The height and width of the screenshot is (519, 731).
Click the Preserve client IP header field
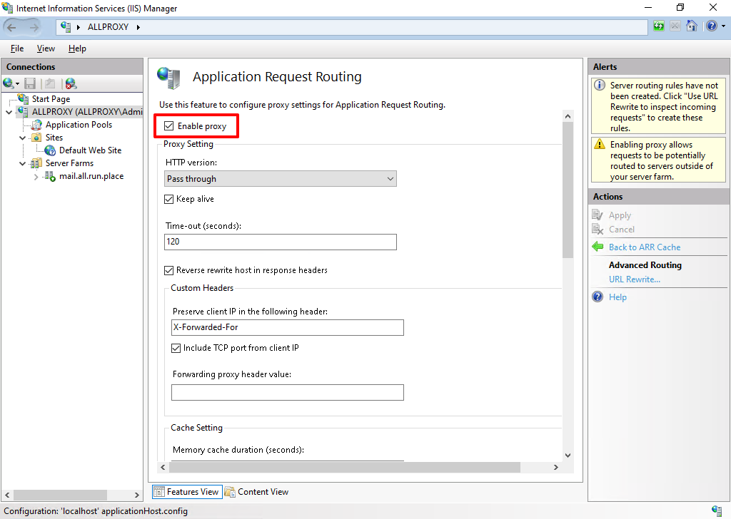coord(287,327)
